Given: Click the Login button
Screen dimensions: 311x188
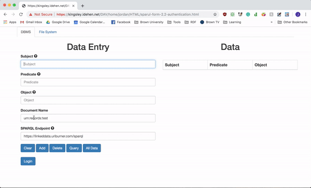Looking at the screenshot, I should click(28, 161).
